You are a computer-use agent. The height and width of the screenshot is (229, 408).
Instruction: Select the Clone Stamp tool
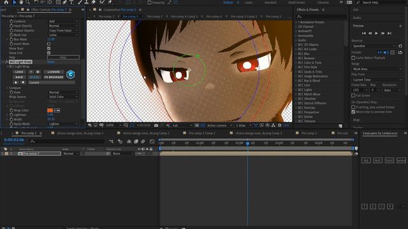[x=87, y=3]
